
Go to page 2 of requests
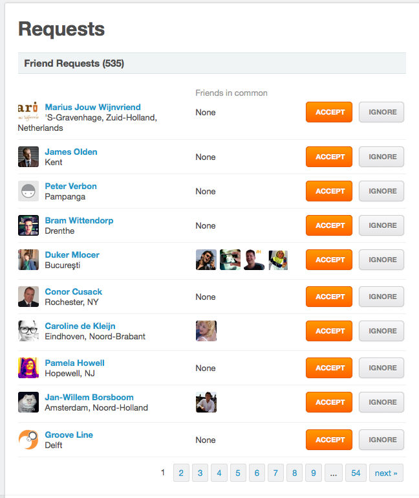tap(181, 473)
